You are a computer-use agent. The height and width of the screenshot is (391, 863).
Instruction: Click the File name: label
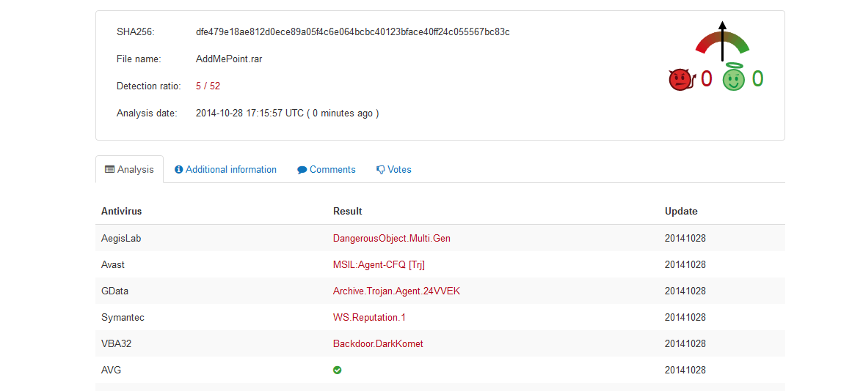coord(139,59)
